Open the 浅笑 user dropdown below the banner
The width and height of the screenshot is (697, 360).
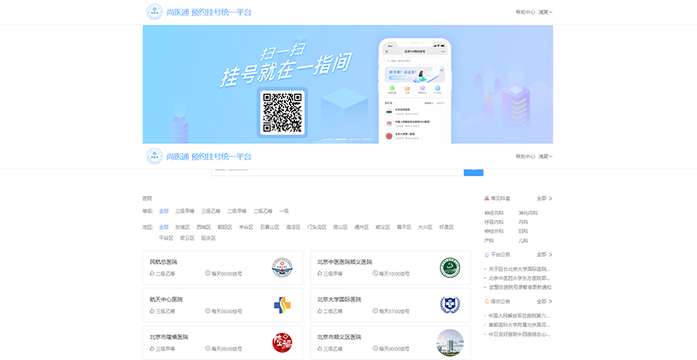pos(545,156)
